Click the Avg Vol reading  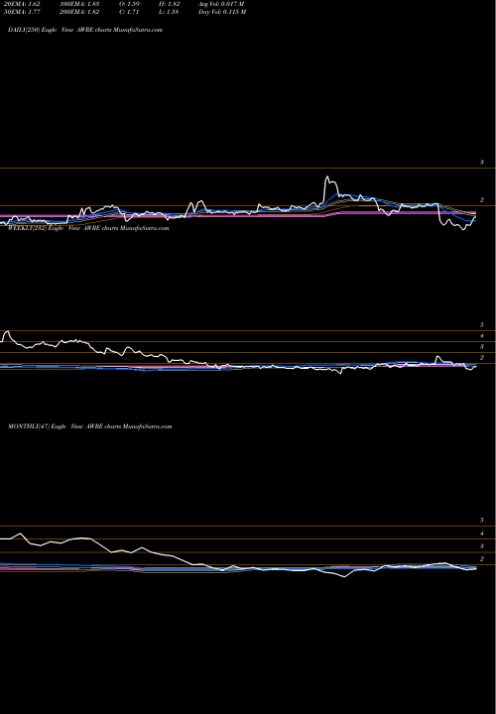pyautogui.click(x=221, y=4)
